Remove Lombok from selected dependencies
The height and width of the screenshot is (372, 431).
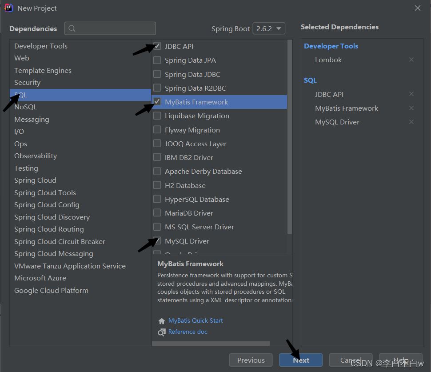pos(411,60)
